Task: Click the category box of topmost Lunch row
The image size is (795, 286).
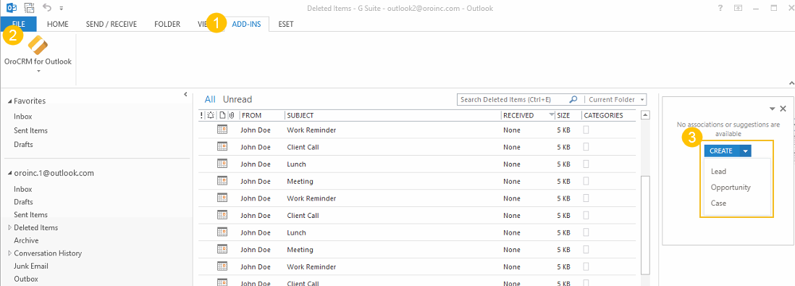Action: (586, 164)
